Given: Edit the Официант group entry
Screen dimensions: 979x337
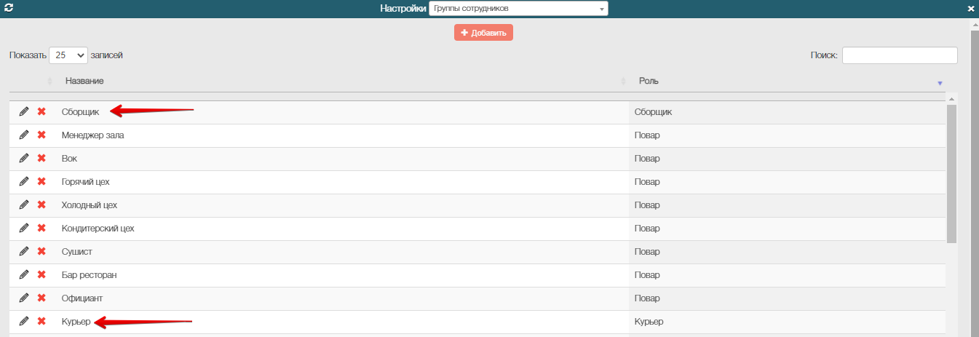Looking at the screenshot, I should 24,298.
